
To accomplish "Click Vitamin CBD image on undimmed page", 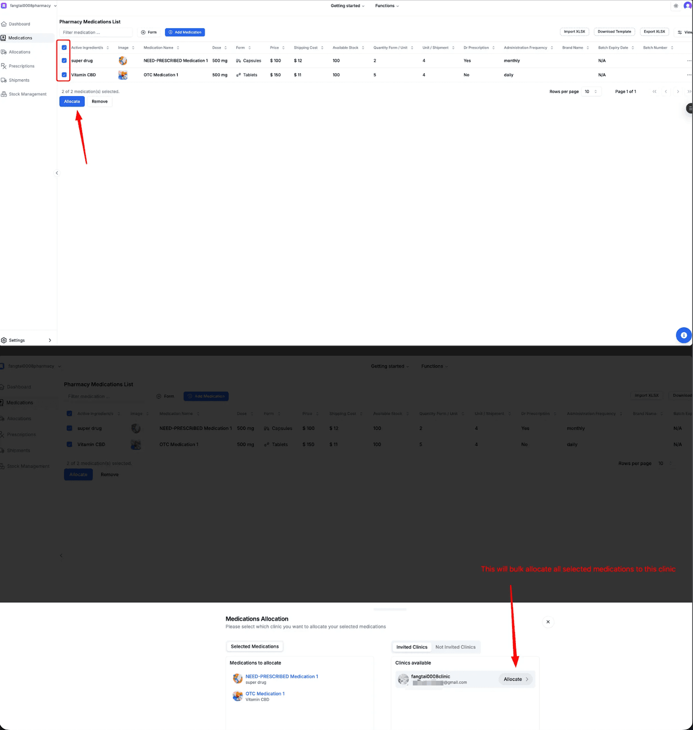I will [123, 75].
